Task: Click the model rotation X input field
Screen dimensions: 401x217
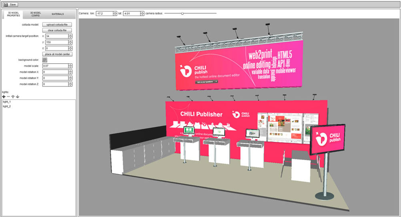Action: (x=55, y=72)
